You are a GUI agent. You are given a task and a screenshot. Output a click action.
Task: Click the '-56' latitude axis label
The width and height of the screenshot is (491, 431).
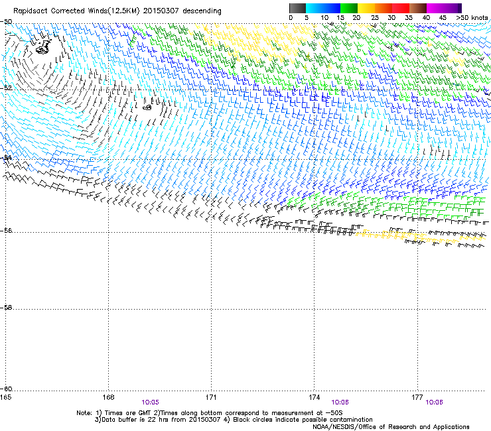(7, 230)
